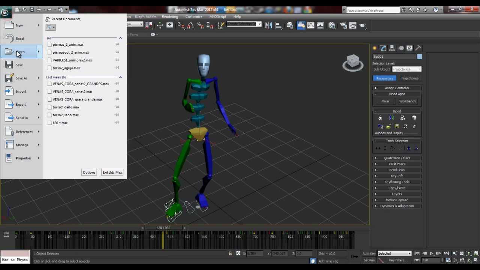The height and width of the screenshot is (270, 480).
Task: Open the Modify panel tab icon
Action: coord(383,48)
